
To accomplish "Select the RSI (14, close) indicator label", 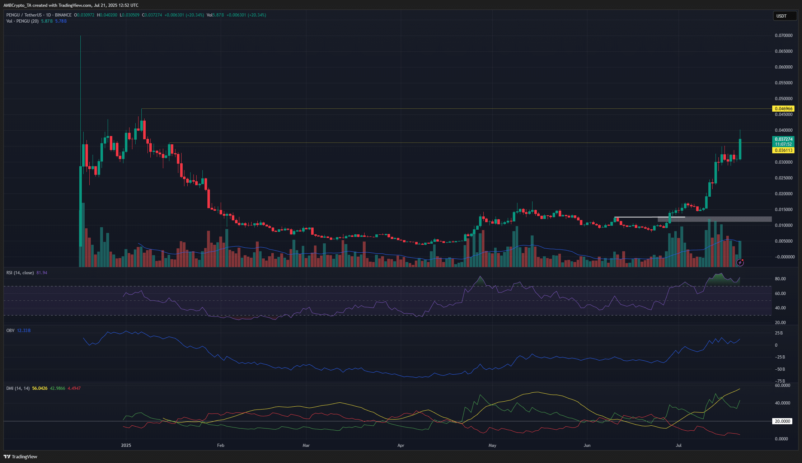I will [x=20, y=273].
